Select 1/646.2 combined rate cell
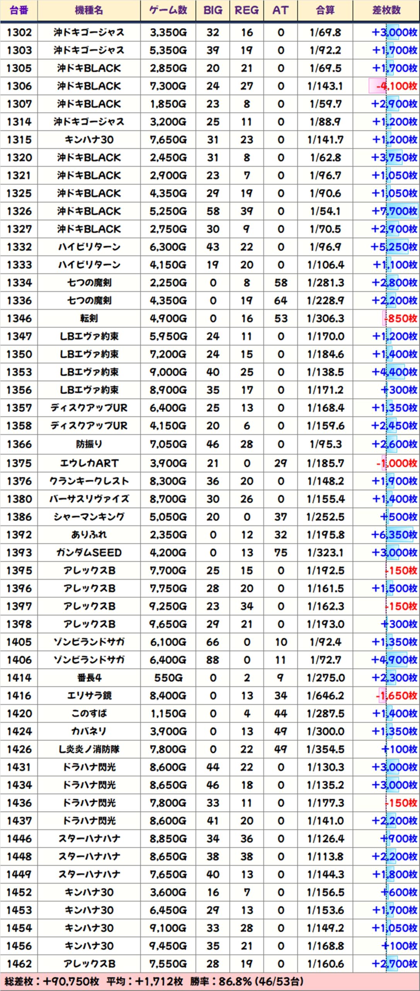This screenshot has height=991, width=420. click(x=325, y=696)
